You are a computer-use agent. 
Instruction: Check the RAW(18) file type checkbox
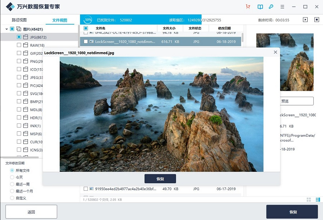pos(20,45)
